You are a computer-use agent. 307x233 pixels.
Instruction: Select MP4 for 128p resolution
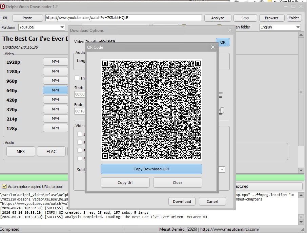pyautogui.click(x=56, y=128)
